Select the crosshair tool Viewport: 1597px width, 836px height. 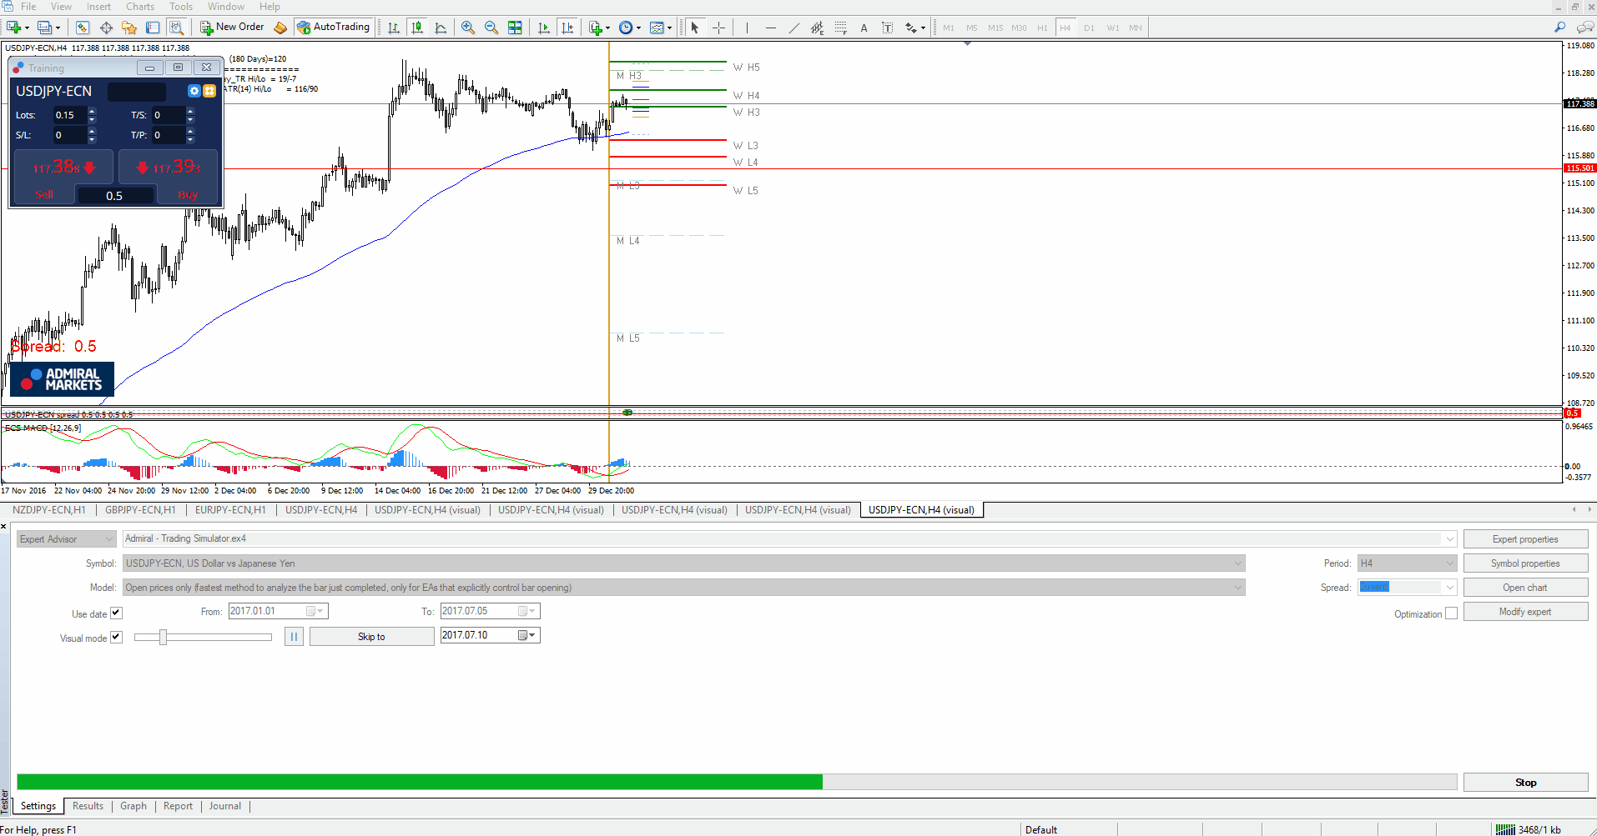pos(718,28)
